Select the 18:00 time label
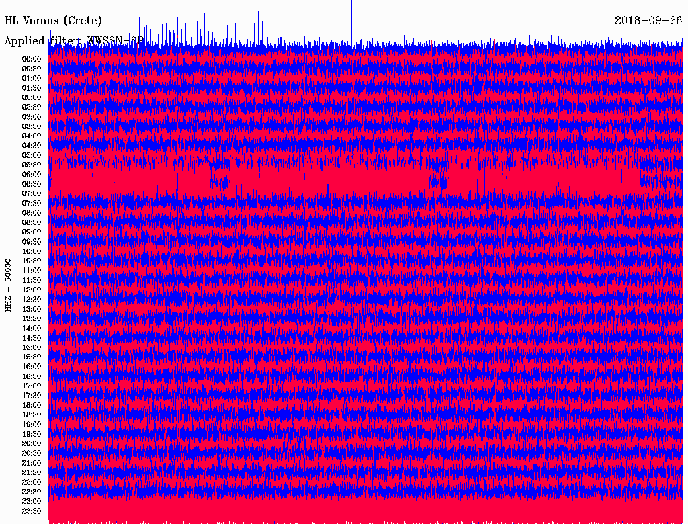688x524 pixels. (32, 405)
